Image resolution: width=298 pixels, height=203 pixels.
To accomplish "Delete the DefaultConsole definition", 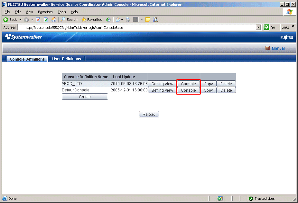I will point(226,90).
